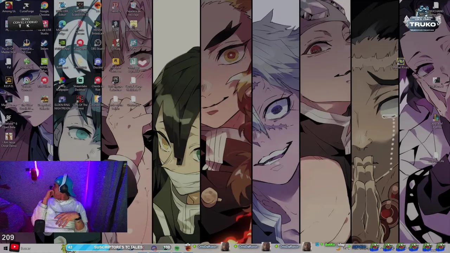
Task: Open High on Life shortcut
Action: tap(436, 157)
